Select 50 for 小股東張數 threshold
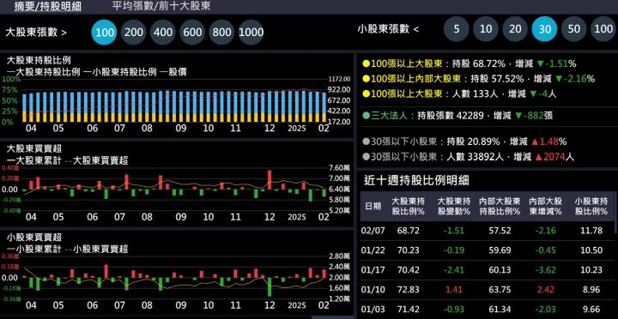 point(574,29)
